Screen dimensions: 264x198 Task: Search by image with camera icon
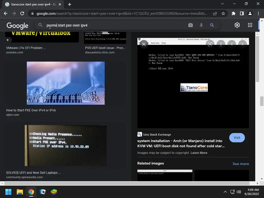click(x=191, y=25)
